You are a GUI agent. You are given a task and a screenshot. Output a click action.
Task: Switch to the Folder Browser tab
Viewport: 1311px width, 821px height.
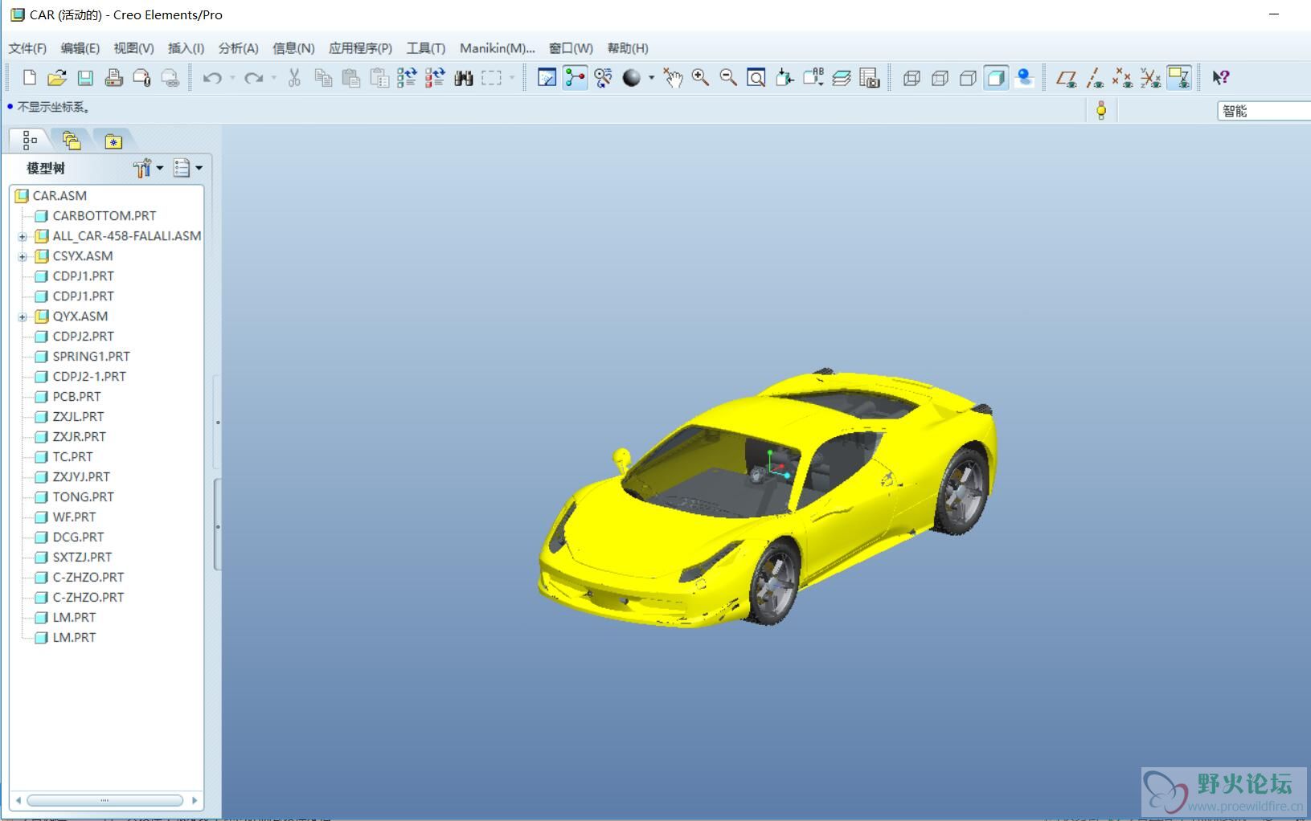(x=72, y=141)
